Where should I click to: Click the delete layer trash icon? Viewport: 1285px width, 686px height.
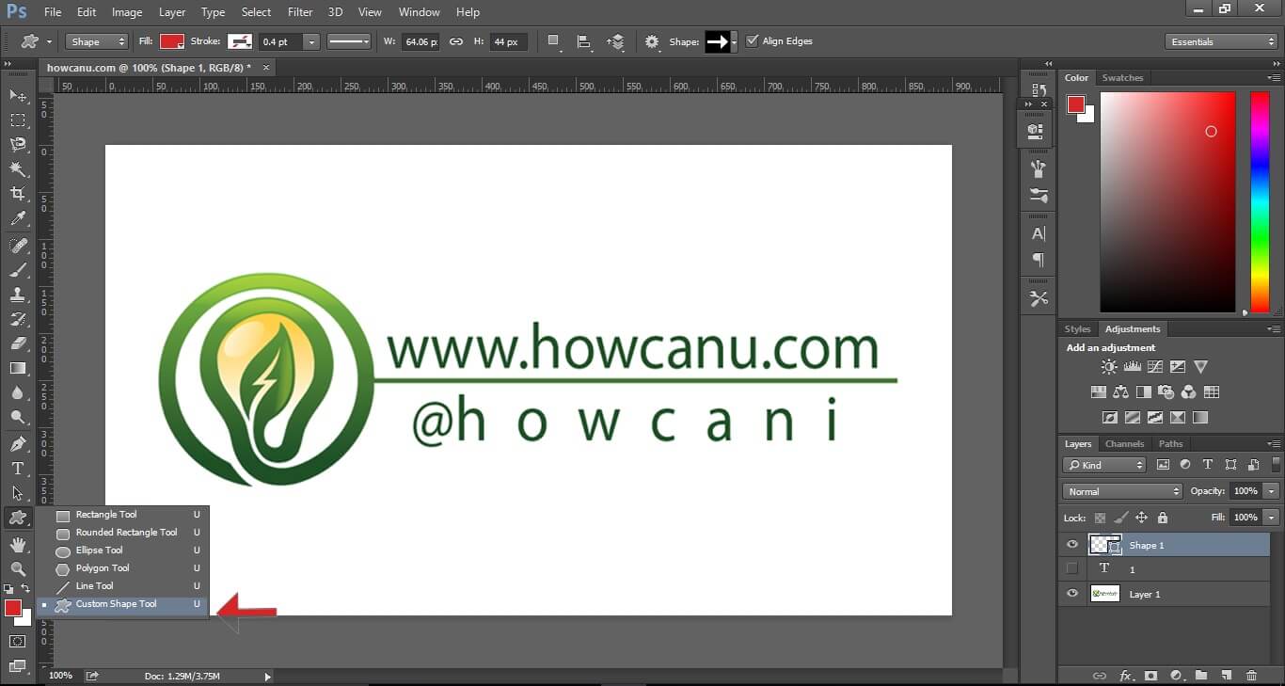tap(1251, 676)
